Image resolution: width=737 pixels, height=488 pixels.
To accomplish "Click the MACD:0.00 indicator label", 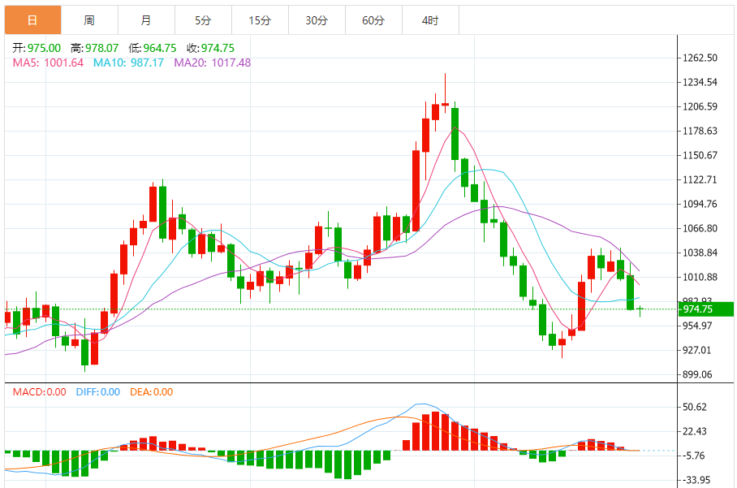I will coord(40,392).
